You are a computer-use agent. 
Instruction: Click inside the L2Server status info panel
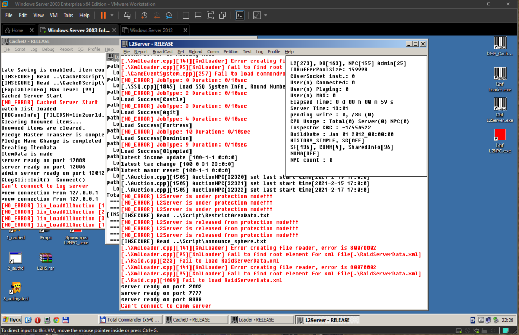tap(357, 114)
